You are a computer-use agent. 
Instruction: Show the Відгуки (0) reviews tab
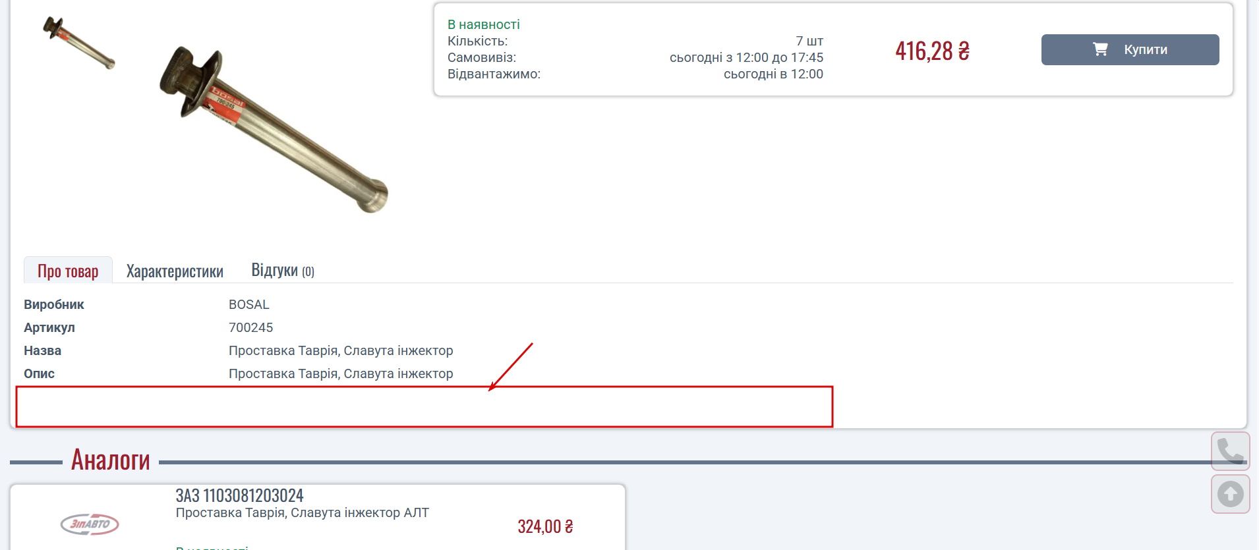(x=283, y=270)
